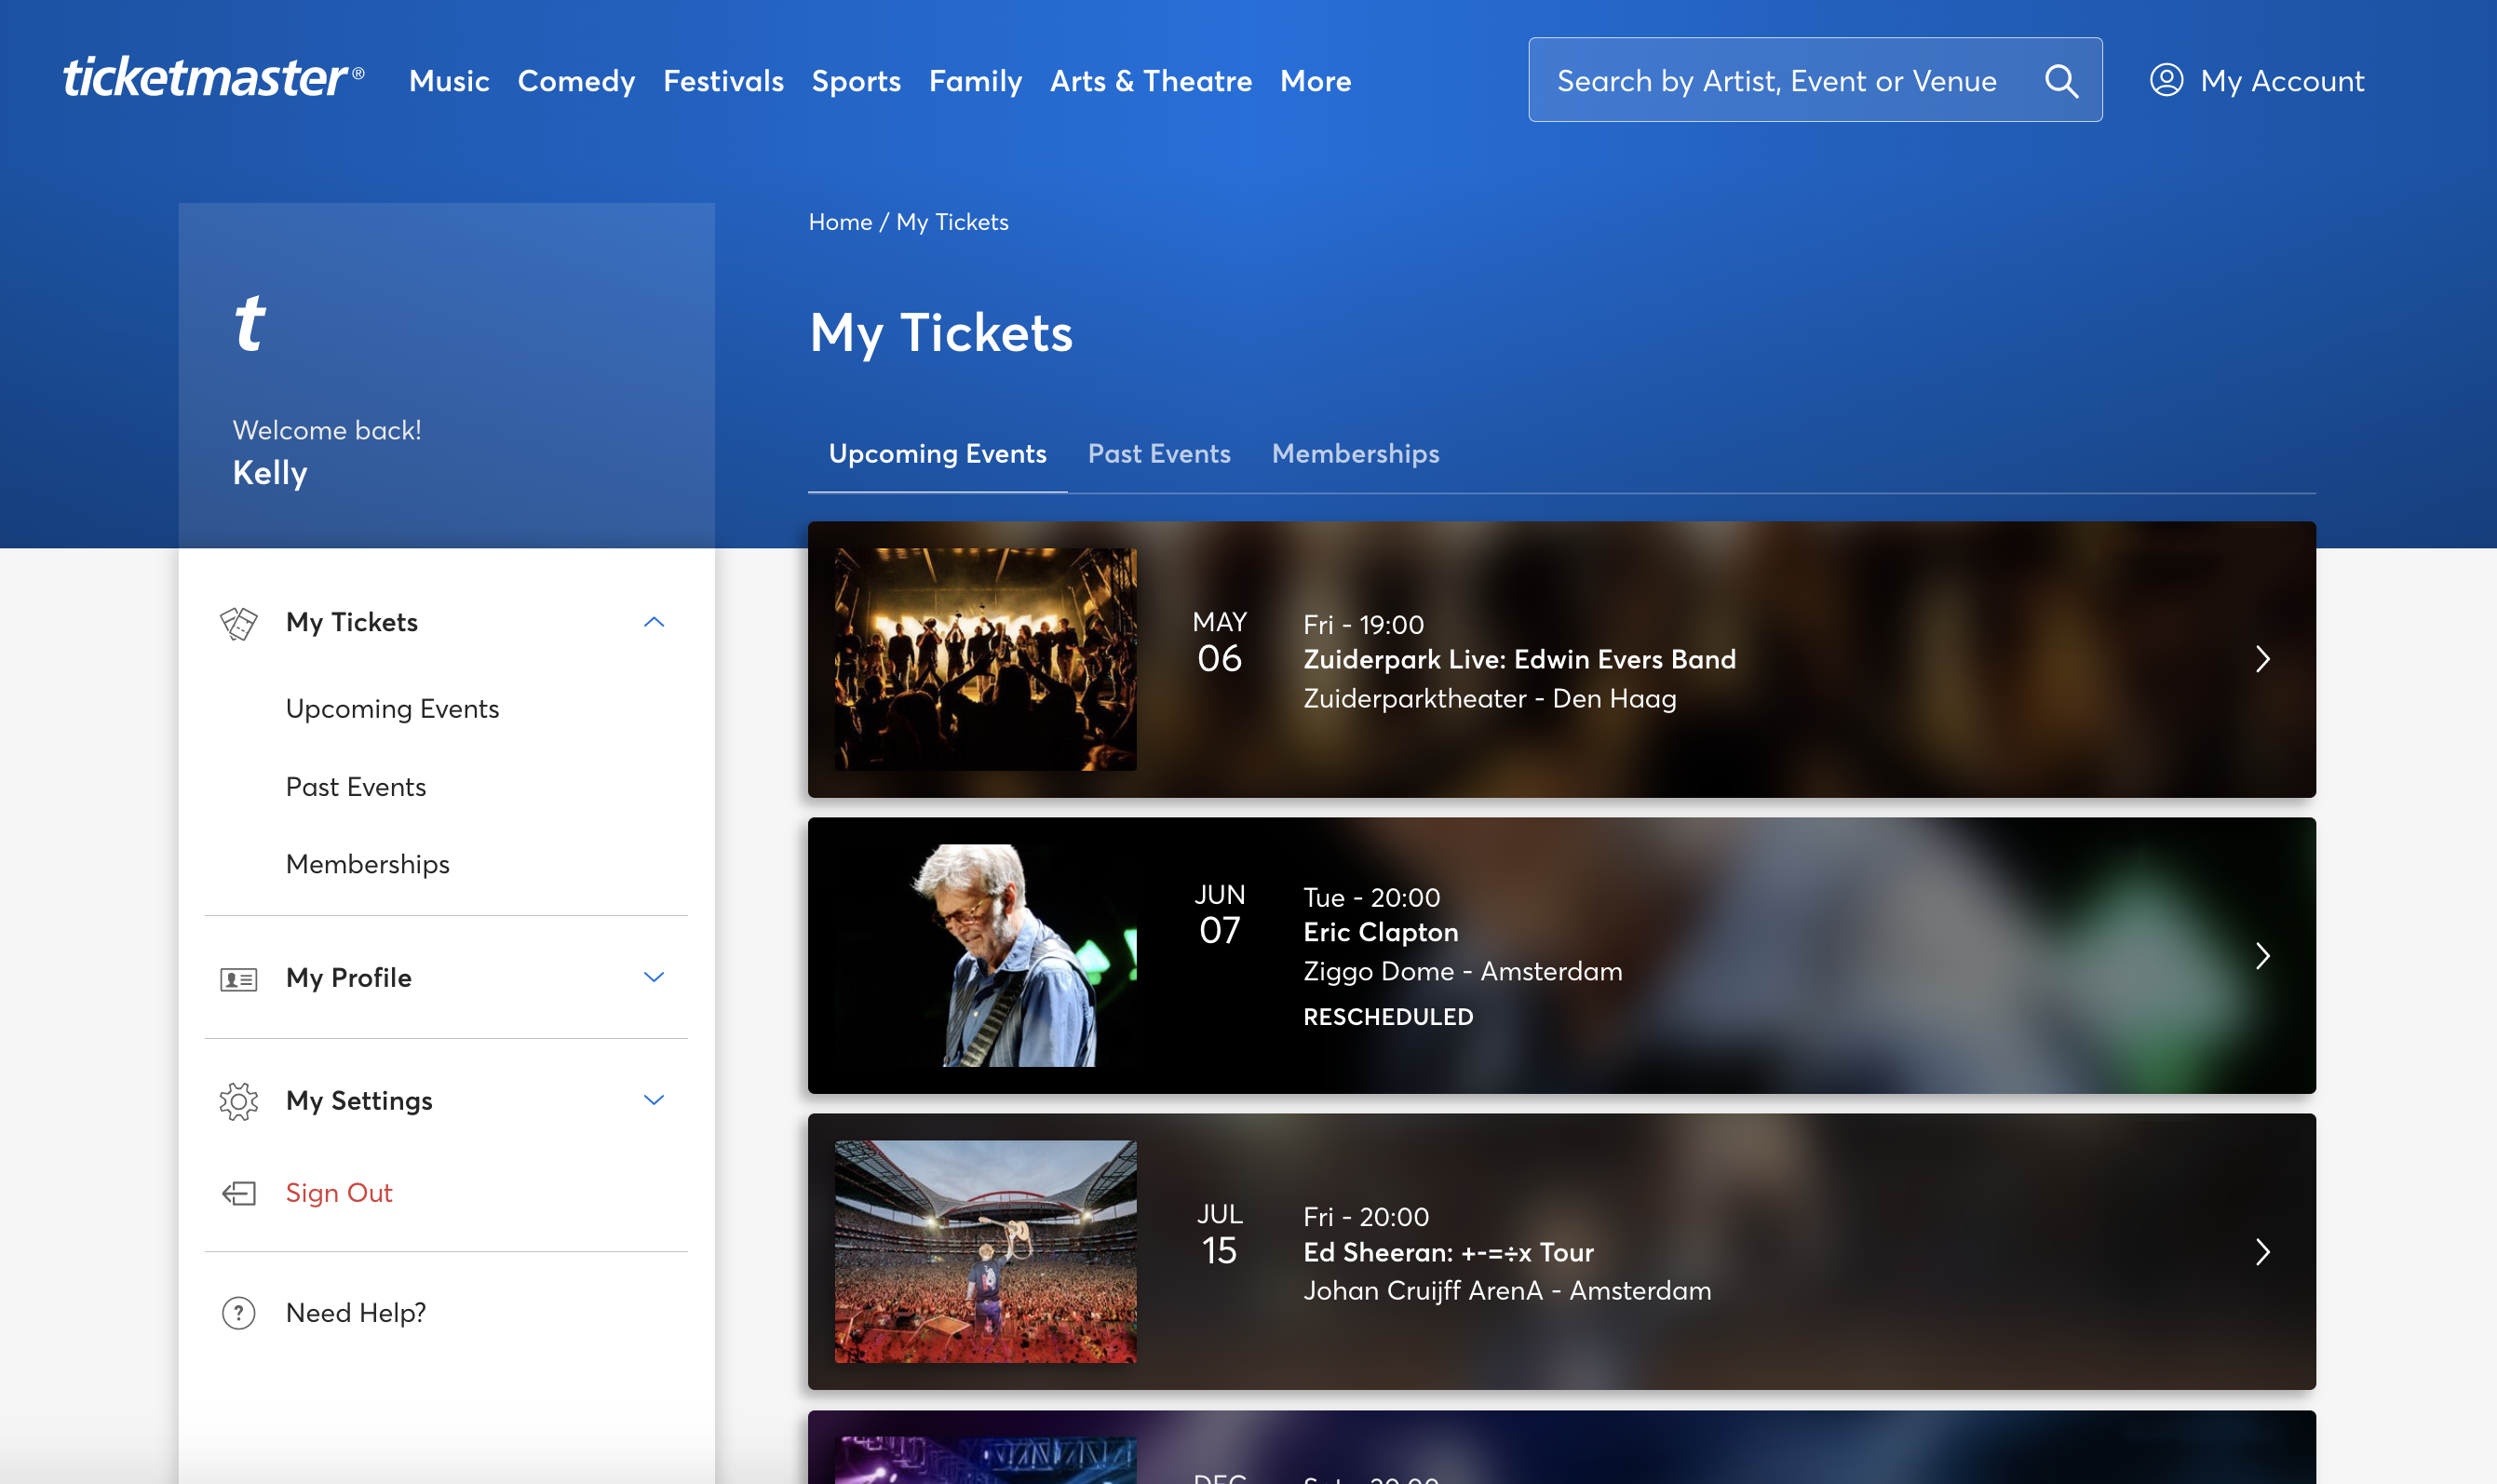
Task: Click the Home breadcrumb link
Action: pyautogui.click(x=840, y=222)
